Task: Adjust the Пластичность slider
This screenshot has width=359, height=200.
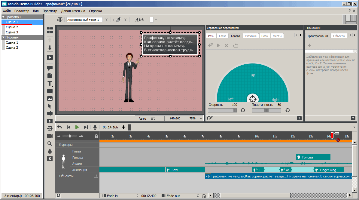Action: pos(266,110)
